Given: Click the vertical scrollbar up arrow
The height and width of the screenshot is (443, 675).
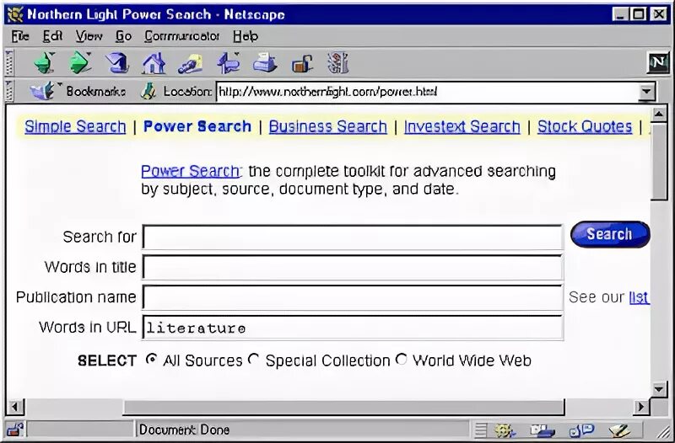Looking at the screenshot, I should (x=659, y=115).
